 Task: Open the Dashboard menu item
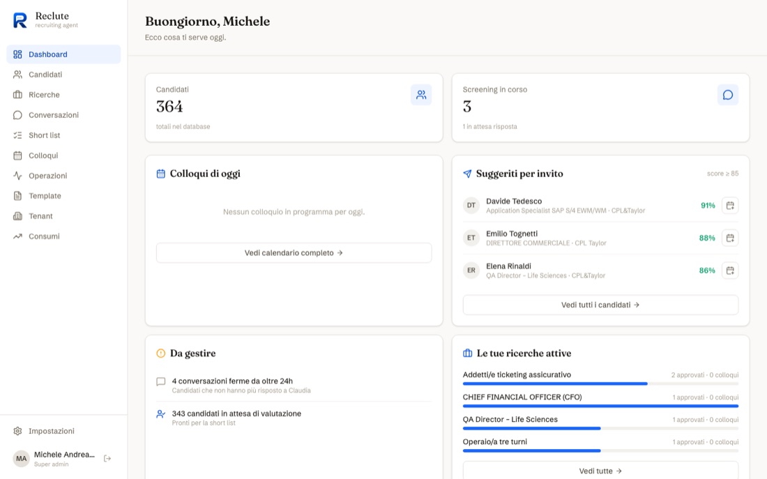[63, 54]
